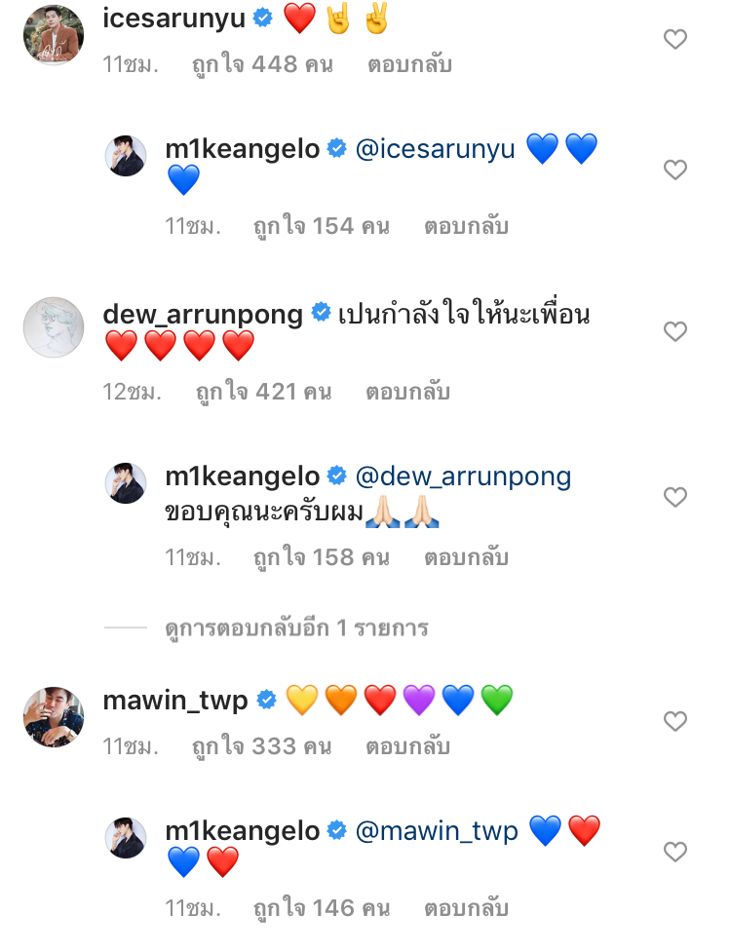Tap heart on m1keangelo's reply to dew_arrunpong
730x952 pixels.
pos(674,498)
